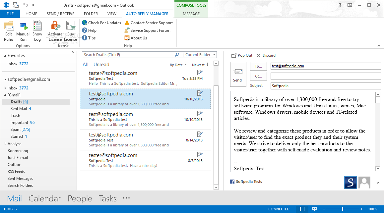The image size is (384, 213).
Task: Click the search magnifier in Search Drafts
Action: (177, 55)
